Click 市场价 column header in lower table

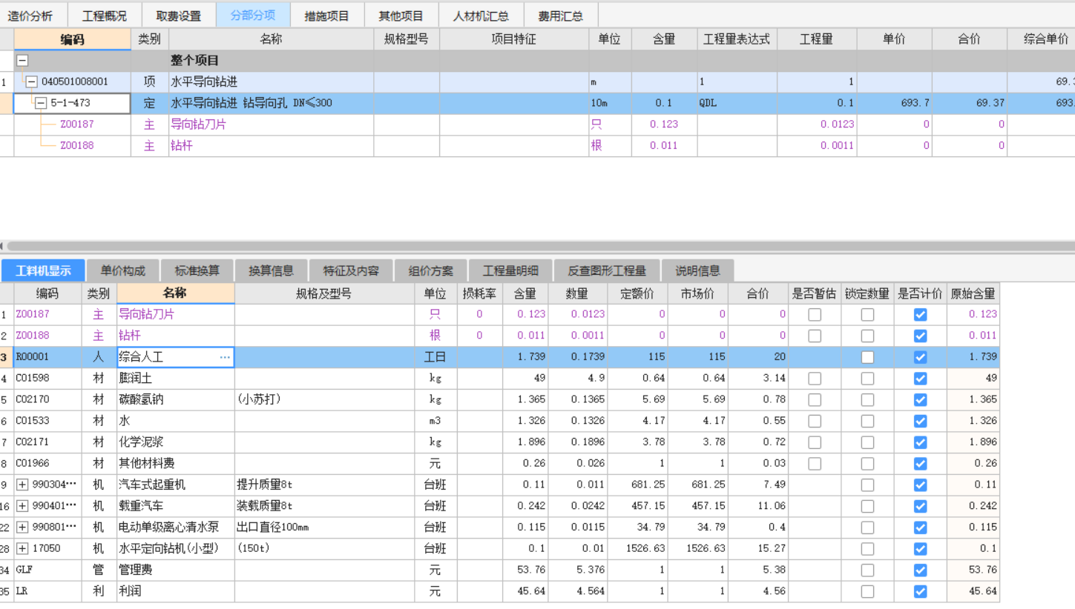click(x=697, y=293)
